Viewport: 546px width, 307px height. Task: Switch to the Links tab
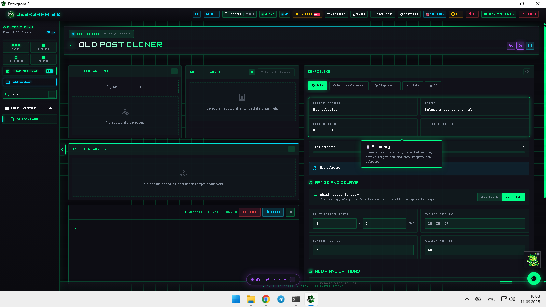tap(413, 86)
